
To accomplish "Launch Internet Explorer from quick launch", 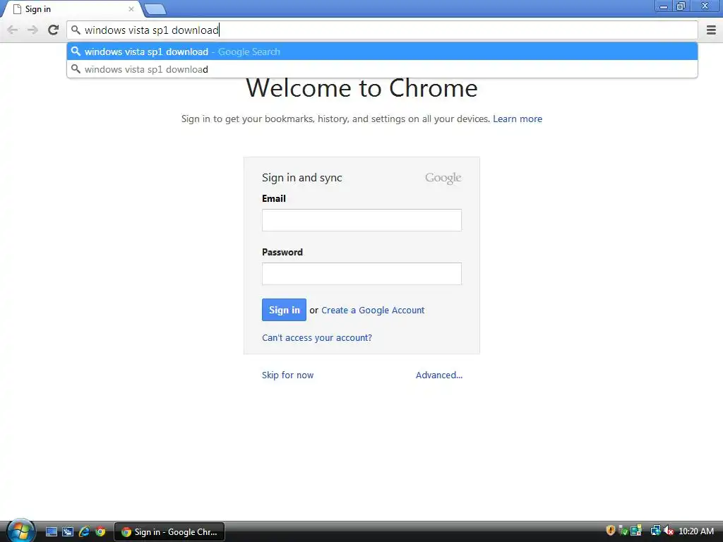I will (84, 532).
